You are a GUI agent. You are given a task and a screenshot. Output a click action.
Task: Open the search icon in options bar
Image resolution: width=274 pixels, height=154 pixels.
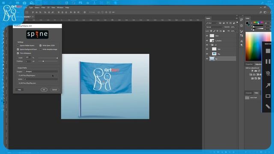[261, 12]
